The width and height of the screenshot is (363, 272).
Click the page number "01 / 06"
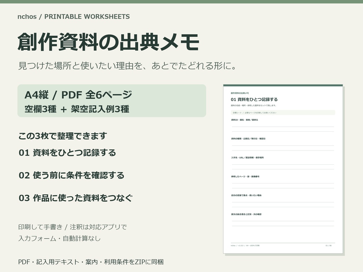(x=329, y=245)
